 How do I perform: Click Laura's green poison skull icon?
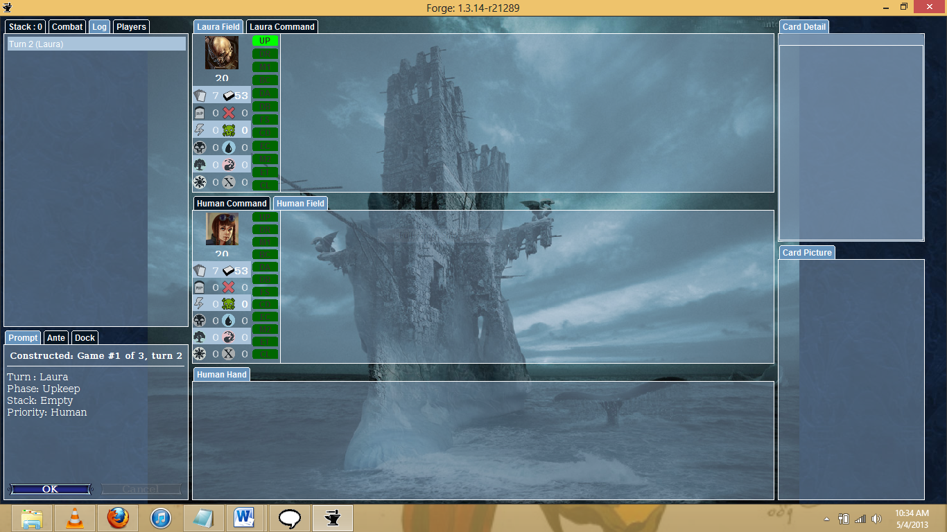coord(229,130)
